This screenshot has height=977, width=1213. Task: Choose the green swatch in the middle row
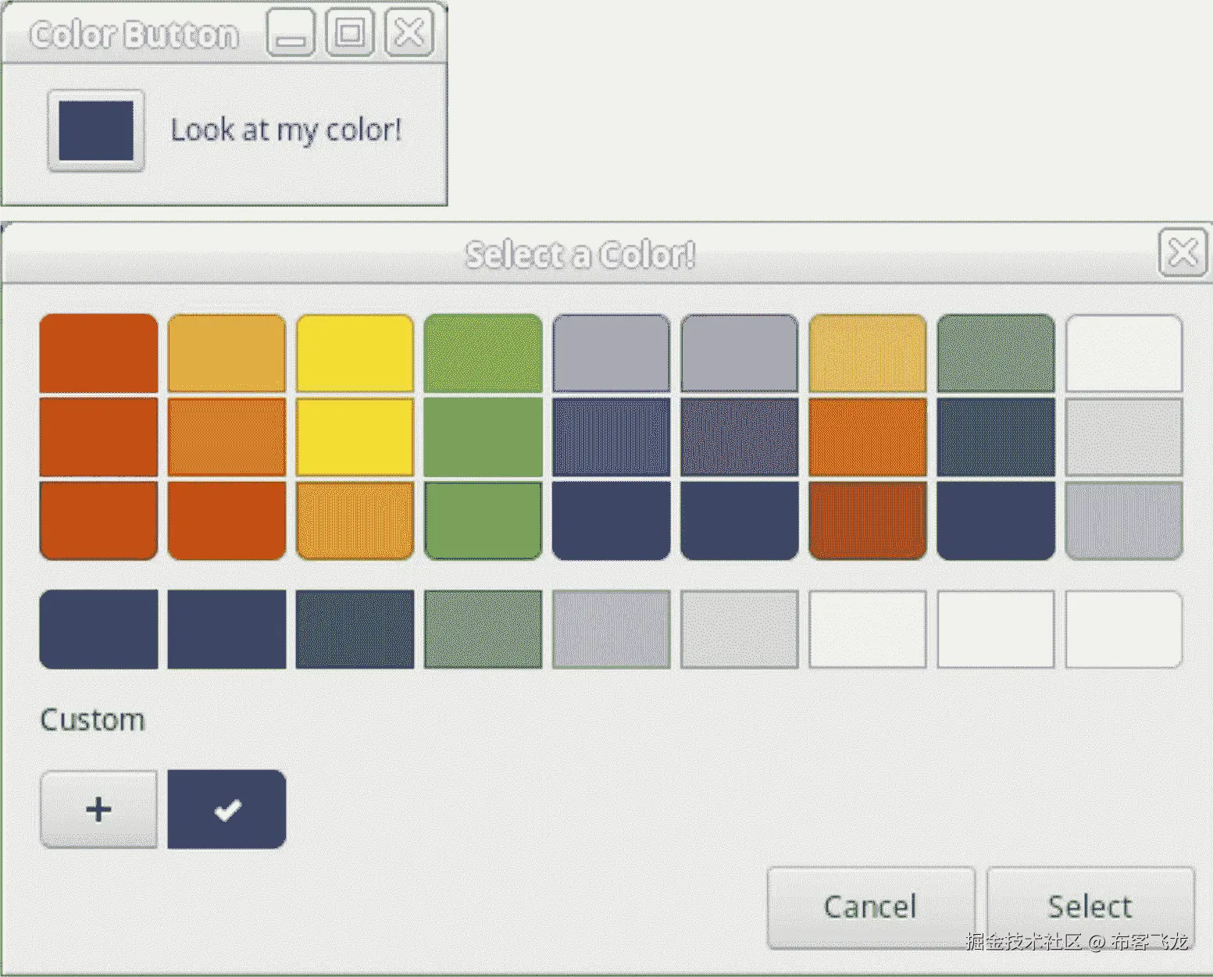483,437
